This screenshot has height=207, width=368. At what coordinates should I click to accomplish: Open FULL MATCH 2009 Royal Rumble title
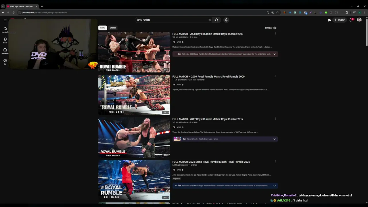tap(208, 76)
